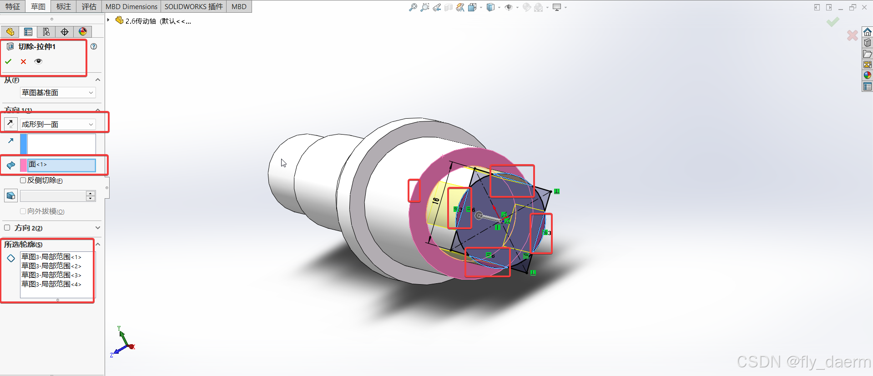Open Appearances color ball in task pane
Image resolution: width=873 pixels, height=376 pixels.
point(868,75)
